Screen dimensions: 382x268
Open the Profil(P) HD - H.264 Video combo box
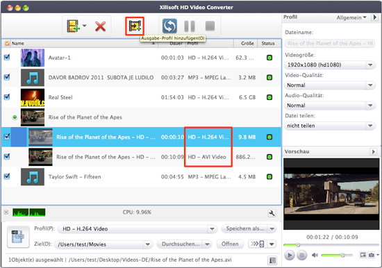click(x=137, y=229)
